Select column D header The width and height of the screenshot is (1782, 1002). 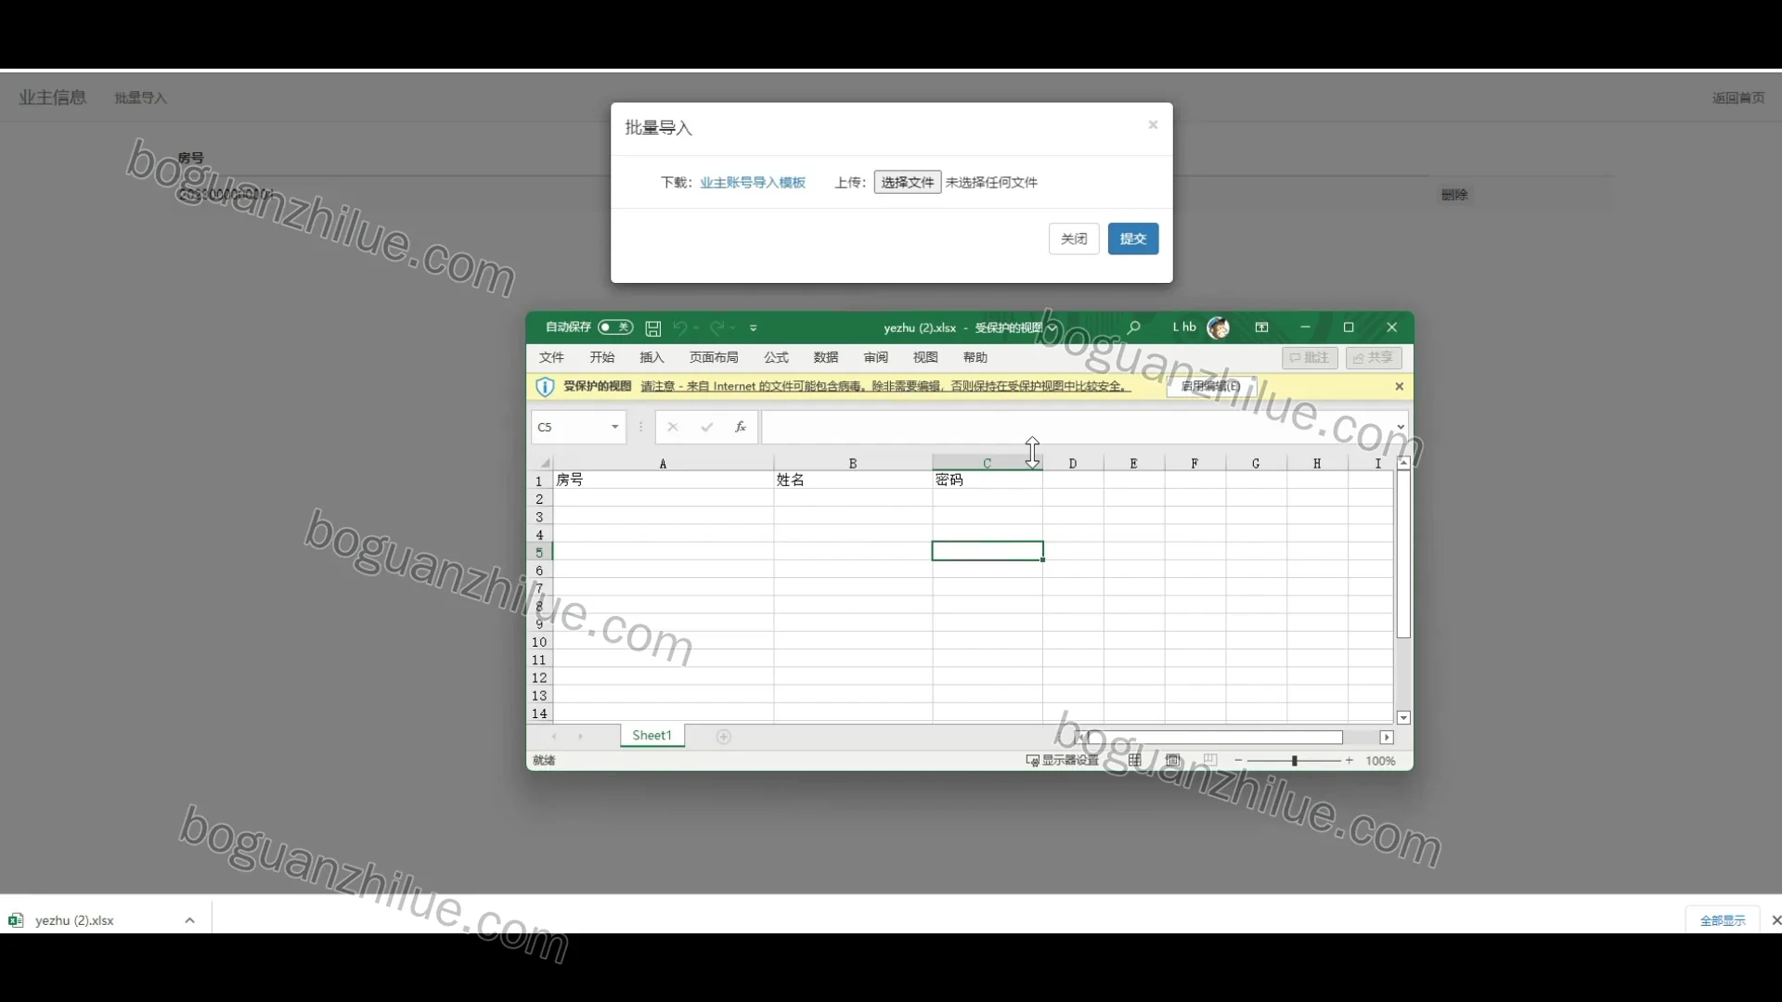pyautogui.click(x=1073, y=463)
